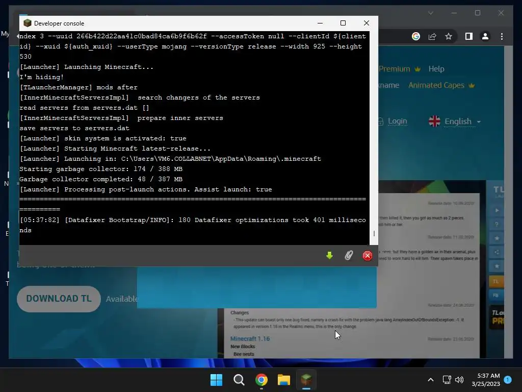Switch to Chrome from the taskbar
Viewport: 522px width, 392px height.
[x=262, y=380]
